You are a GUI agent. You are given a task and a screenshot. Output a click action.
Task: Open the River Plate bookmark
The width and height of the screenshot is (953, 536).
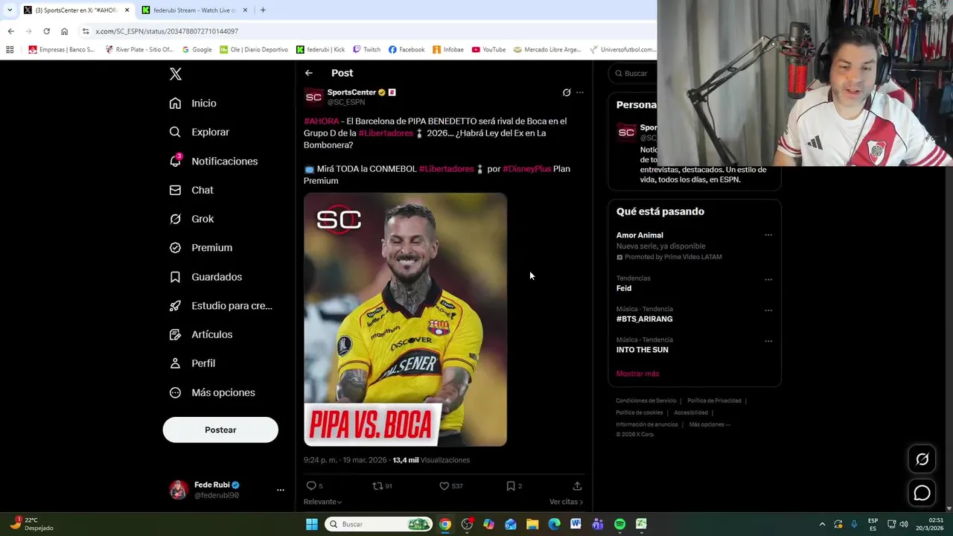139,50
